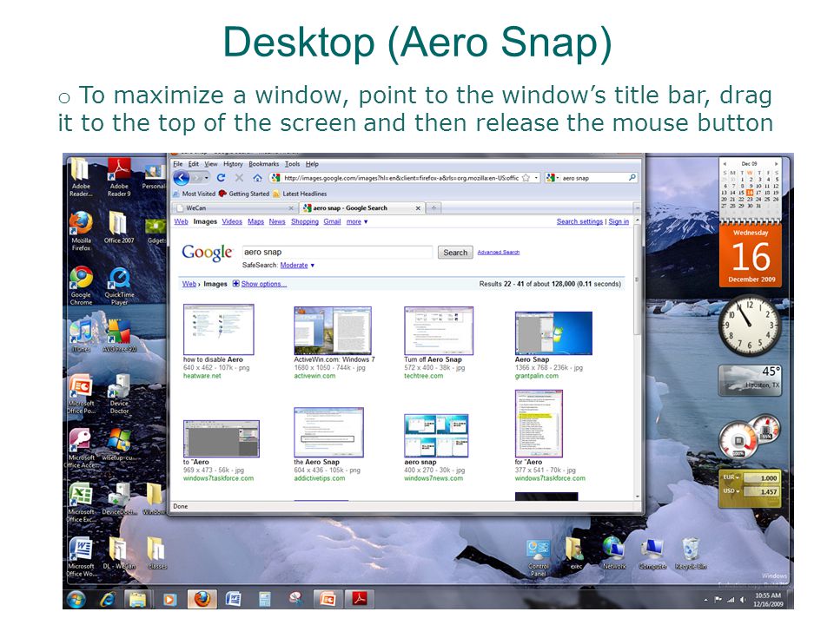The height and width of the screenshot is (625, 834).
Task: Open 'Aero Snap' grantpalin.com thumbnail
Action: [553, 333]
